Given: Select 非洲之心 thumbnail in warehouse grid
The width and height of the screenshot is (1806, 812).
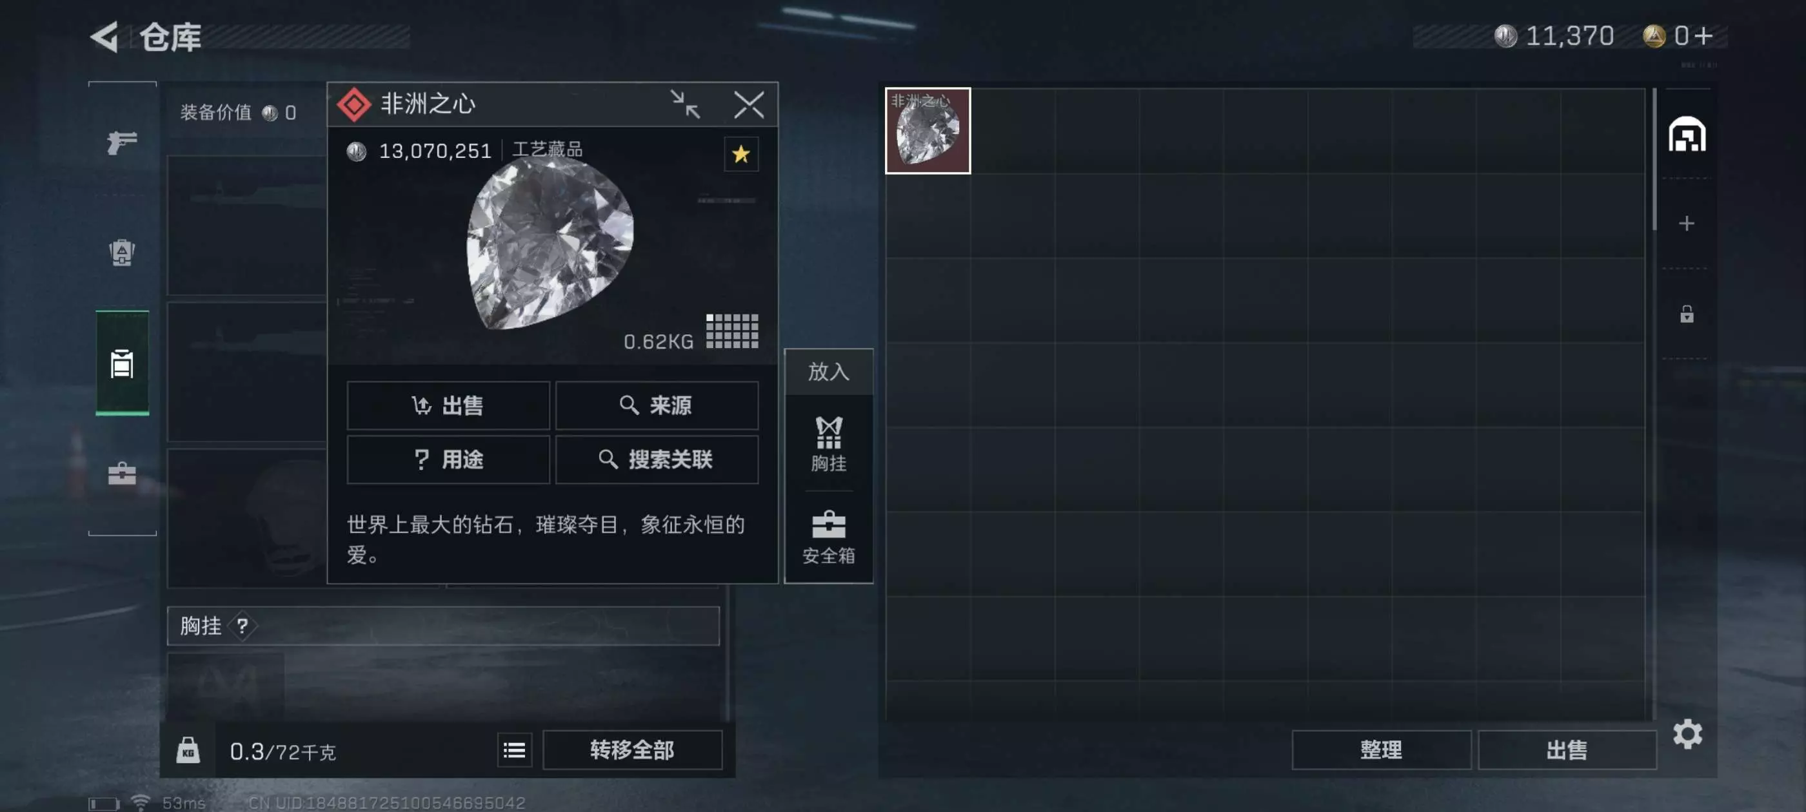Looking at the screenshot, I should (928, 130).
